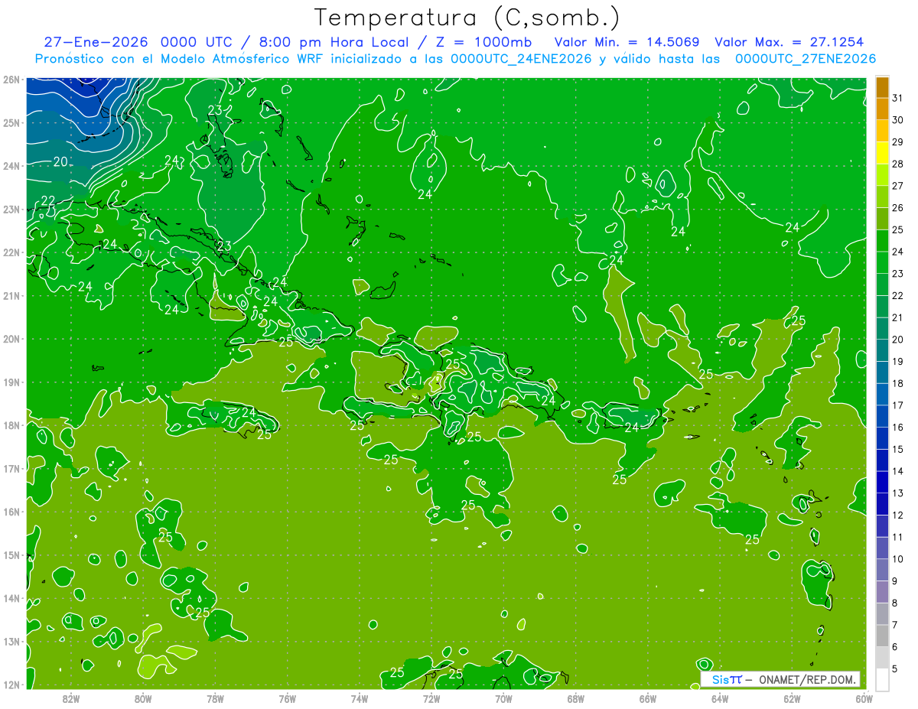Click the '21' label on the color scale
Viewport: 918px width, 709px height.
tap(898, 317)
